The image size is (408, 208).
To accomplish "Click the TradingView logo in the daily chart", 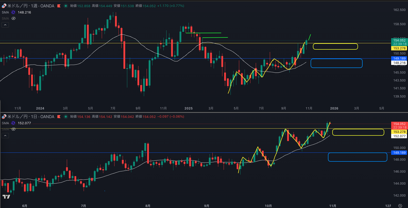I will 6,197.
